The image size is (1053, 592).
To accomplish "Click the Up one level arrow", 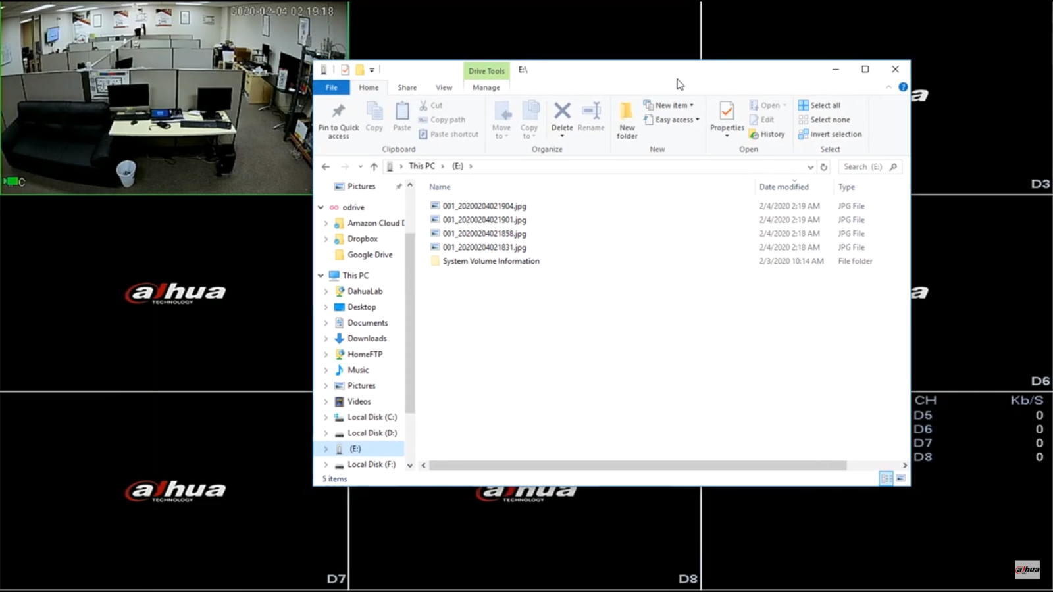I will pos(374,167).
